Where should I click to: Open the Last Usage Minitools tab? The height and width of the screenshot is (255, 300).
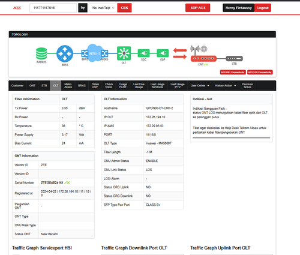click(x=157, y=86)
